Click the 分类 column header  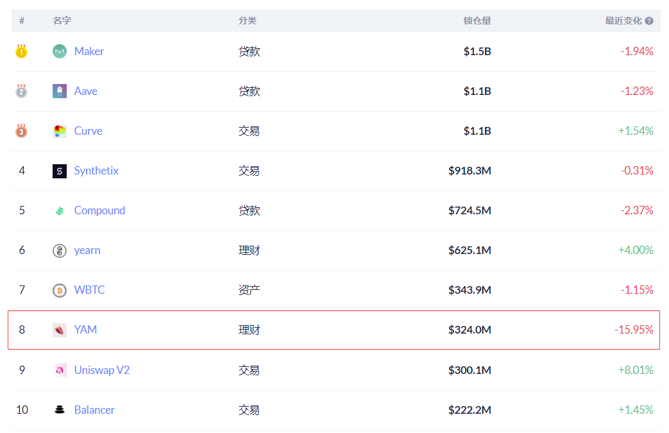click(x=248, y=21)
